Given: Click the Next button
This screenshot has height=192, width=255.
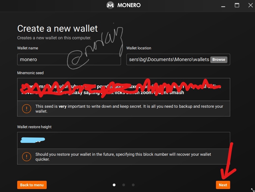Looking at the screenshot, I should [223, 185].
